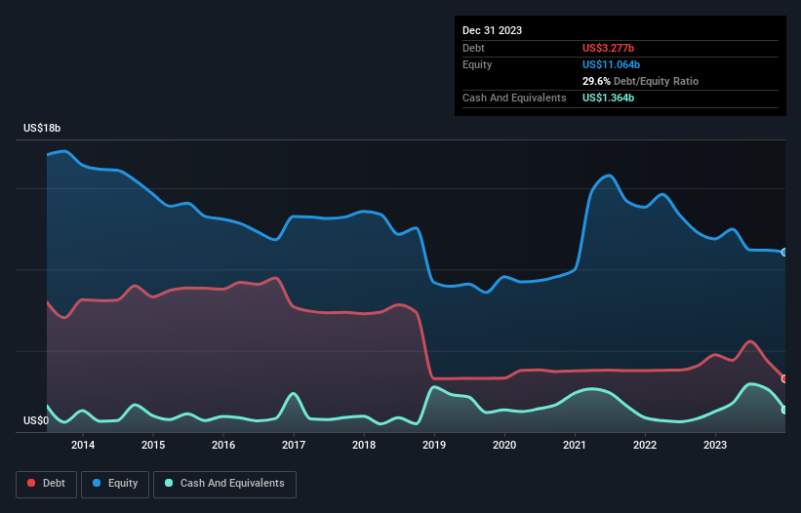The width and height of the screenshot is (801, 513).
Task: Click the US$1.364b cash value
Action: click(608, 98)
